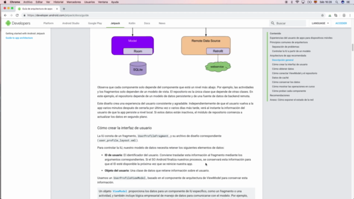This screenshot has height=199, width=354.
Task: Click the ViewModel link in note
Action: tap(119, 191)
